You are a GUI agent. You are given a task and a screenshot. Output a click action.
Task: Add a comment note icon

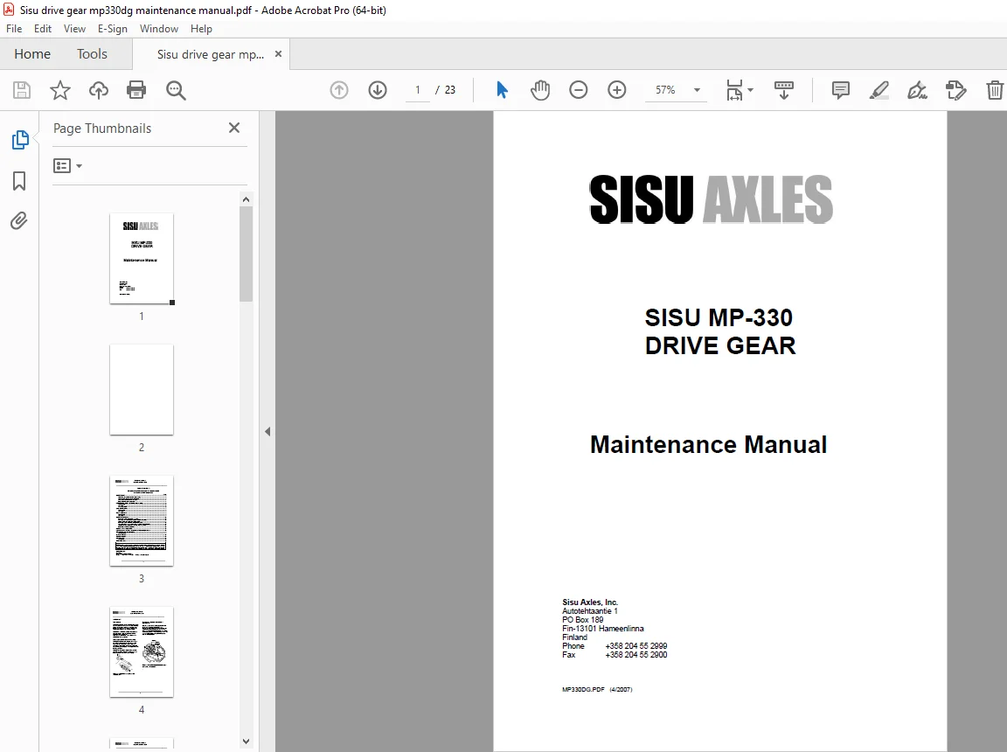[841, 90]
